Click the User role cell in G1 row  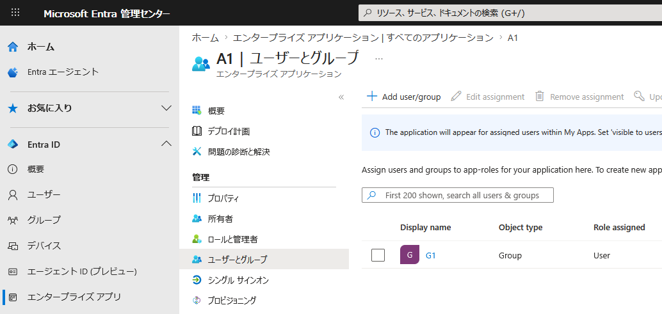602,255
